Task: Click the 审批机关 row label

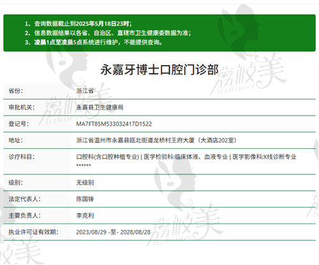Action: pos(22,107)
